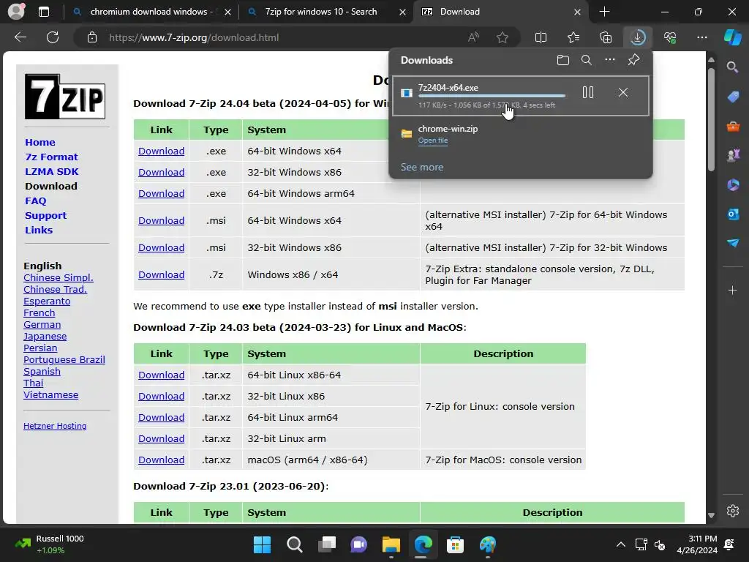Open sidebar Games chess icon

(733, 155)
